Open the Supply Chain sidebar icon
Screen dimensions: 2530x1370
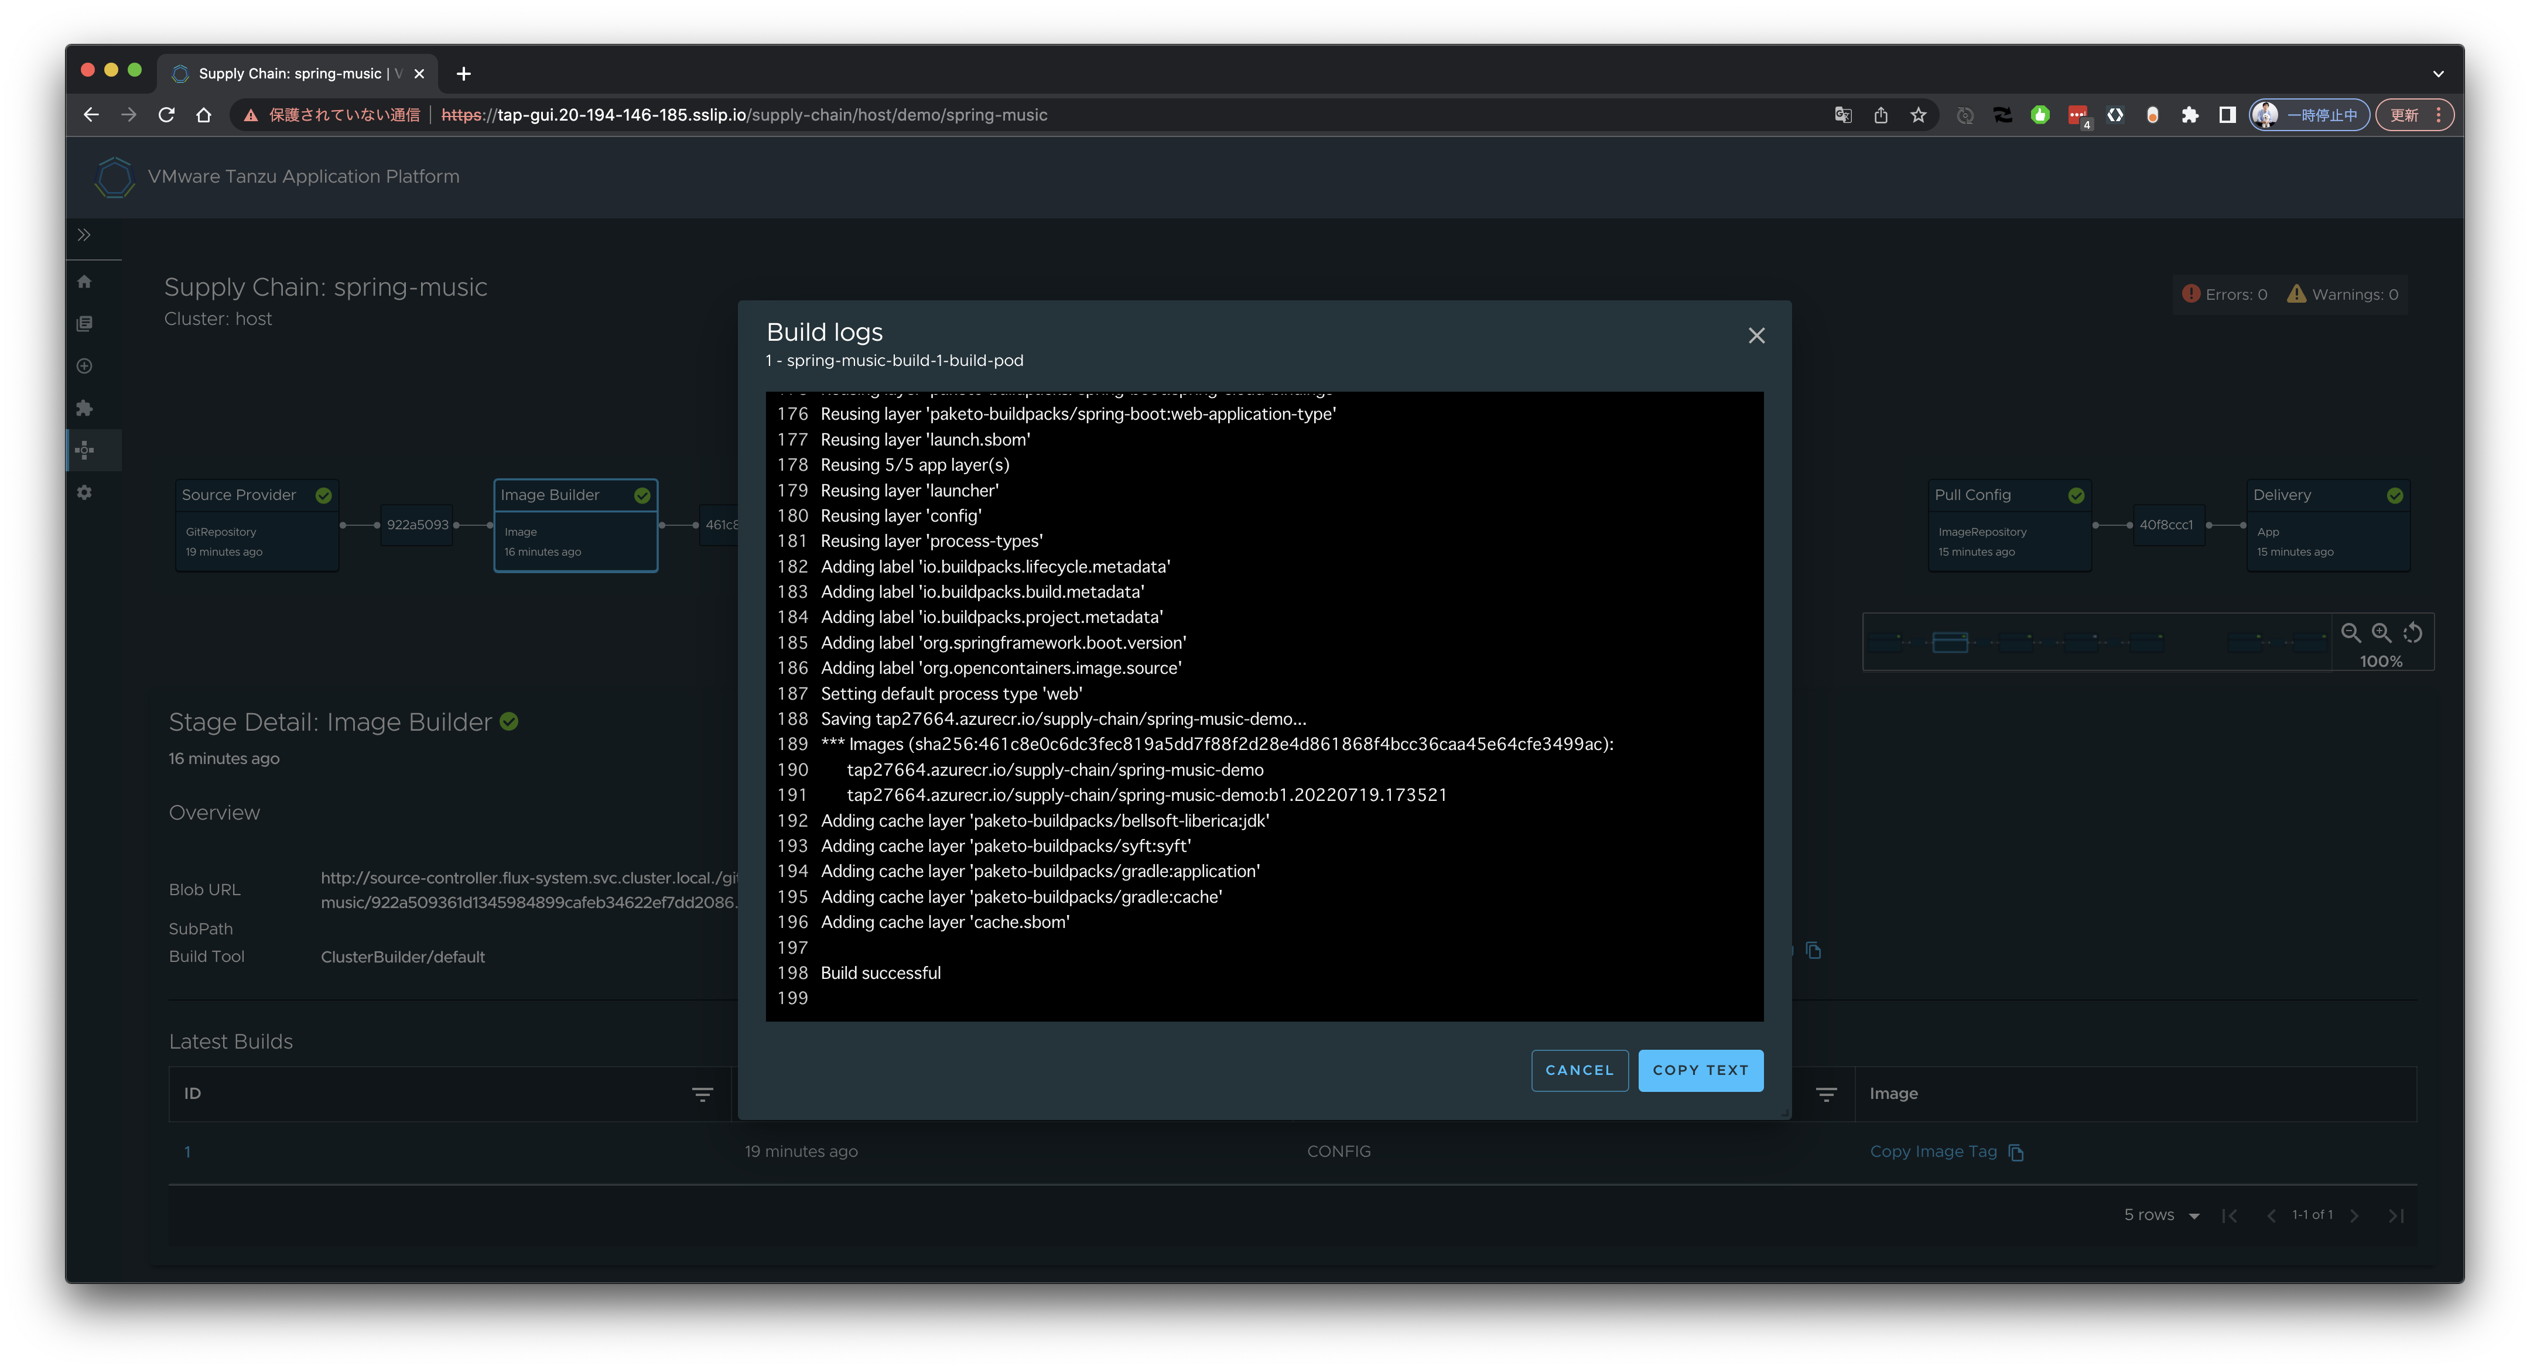84,451
